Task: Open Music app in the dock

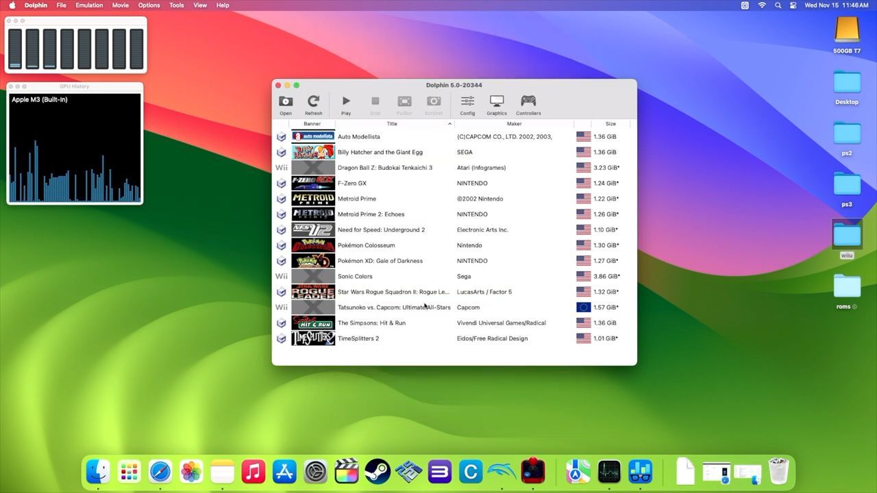Action: click(x=254, y=471)
